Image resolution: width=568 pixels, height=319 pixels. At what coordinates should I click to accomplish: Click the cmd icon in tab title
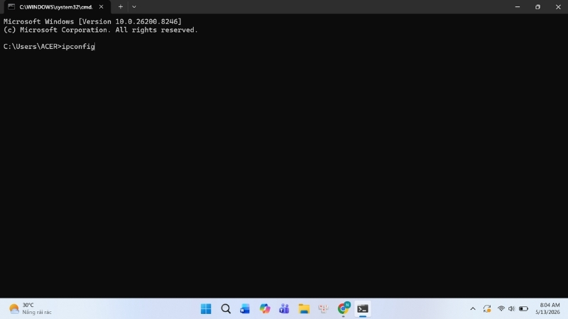coord(11,7)
